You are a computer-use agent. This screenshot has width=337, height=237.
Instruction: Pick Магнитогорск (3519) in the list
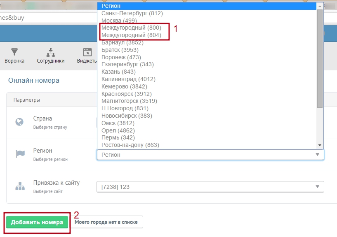(x=207, y=101)
